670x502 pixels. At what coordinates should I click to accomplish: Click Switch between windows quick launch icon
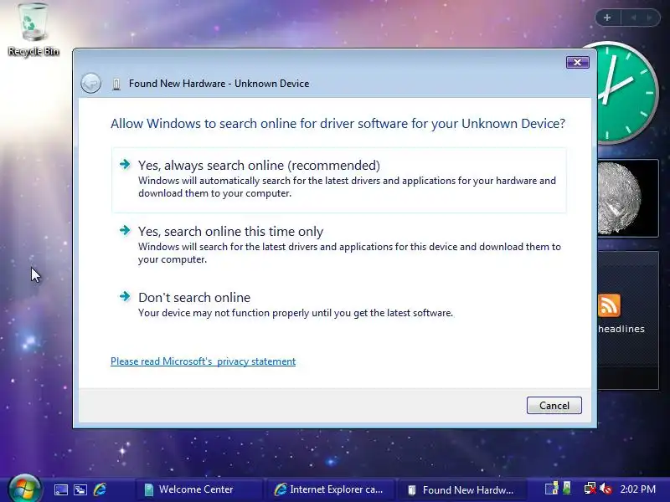click(80, 489)
